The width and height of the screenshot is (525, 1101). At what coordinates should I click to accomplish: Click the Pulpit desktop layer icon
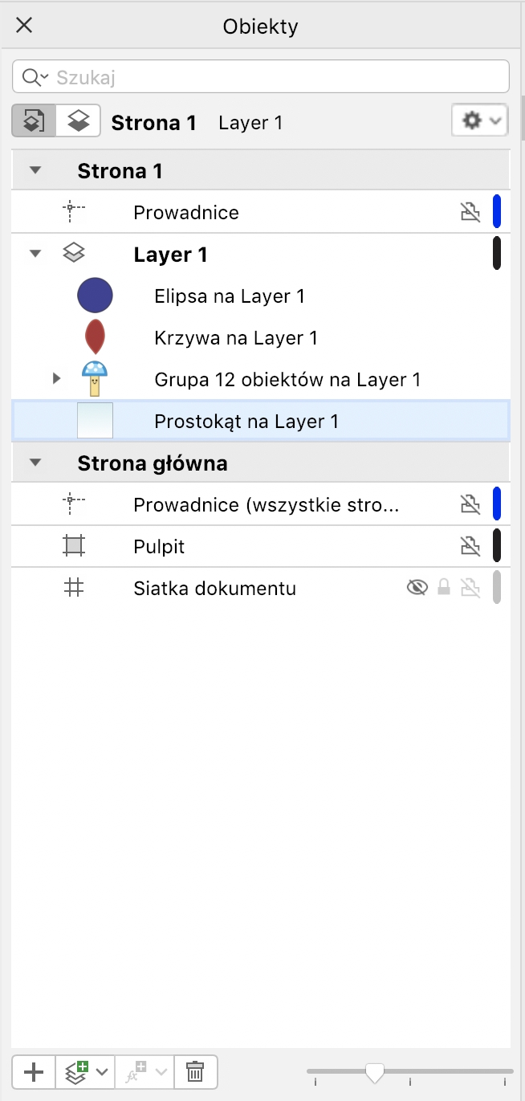tap(74, 547)
